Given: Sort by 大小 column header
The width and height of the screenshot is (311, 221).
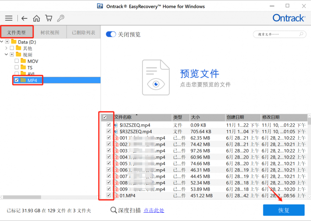Looking at the screenshot, I should (x=208, y=117).
